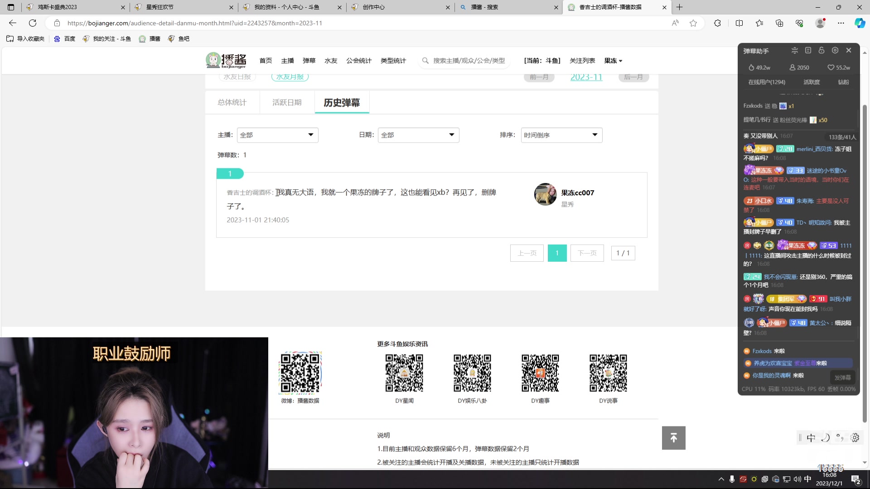Click the network icon in system tray
Image resolution: width=870 pixels, height=489 pixels.
click(787, 479)
